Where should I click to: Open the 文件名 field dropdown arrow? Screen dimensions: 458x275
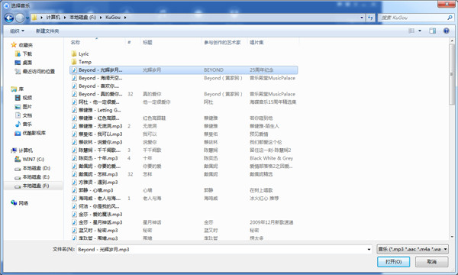[x=369, y=249]
